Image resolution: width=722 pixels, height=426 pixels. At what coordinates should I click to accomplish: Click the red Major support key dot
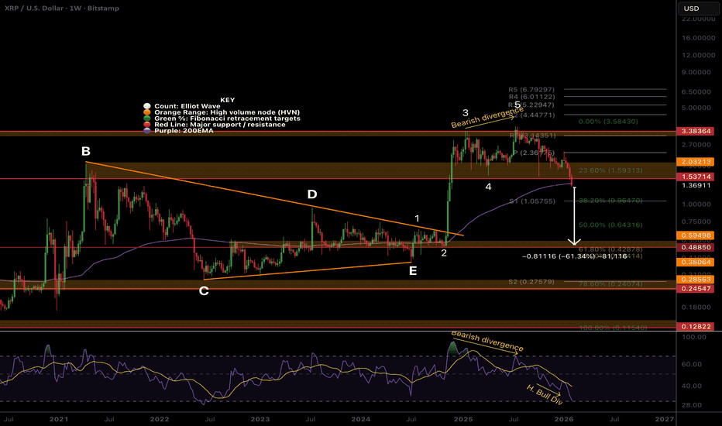coord(146,124)
